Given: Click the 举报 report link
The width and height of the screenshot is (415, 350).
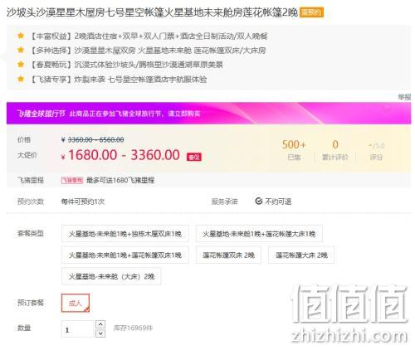Looking at the screenshot, I should coord(404,97).
